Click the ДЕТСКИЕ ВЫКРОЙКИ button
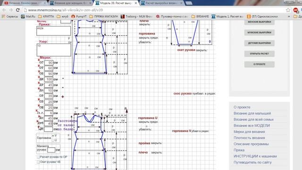The image size is (302, 170). click(259, 43)
